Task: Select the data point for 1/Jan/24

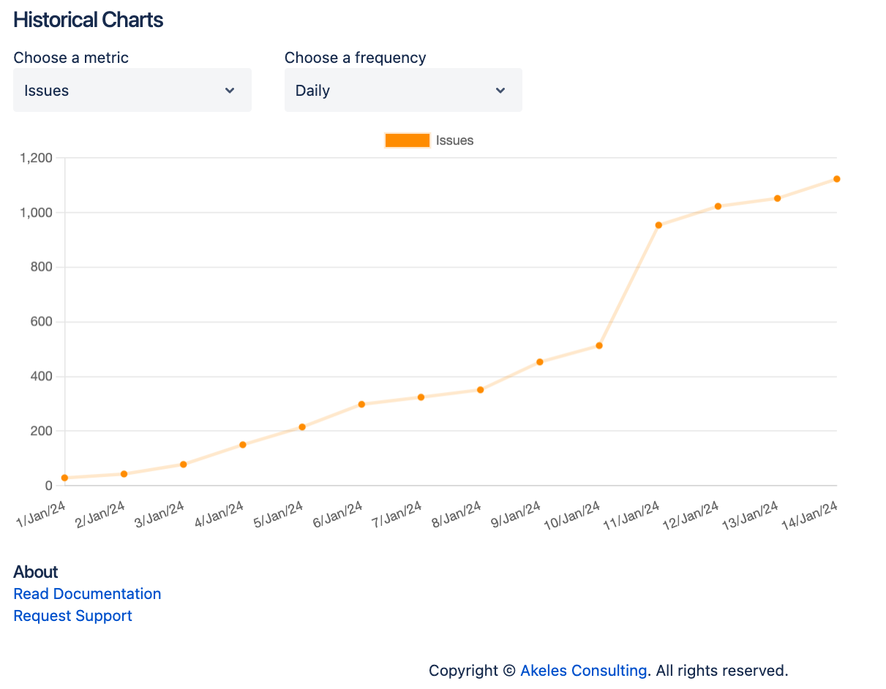Action: (64, 478)
